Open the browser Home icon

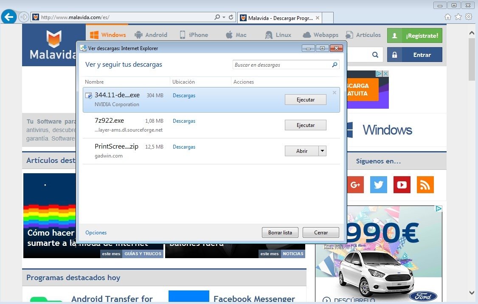[x=447, y=17]
